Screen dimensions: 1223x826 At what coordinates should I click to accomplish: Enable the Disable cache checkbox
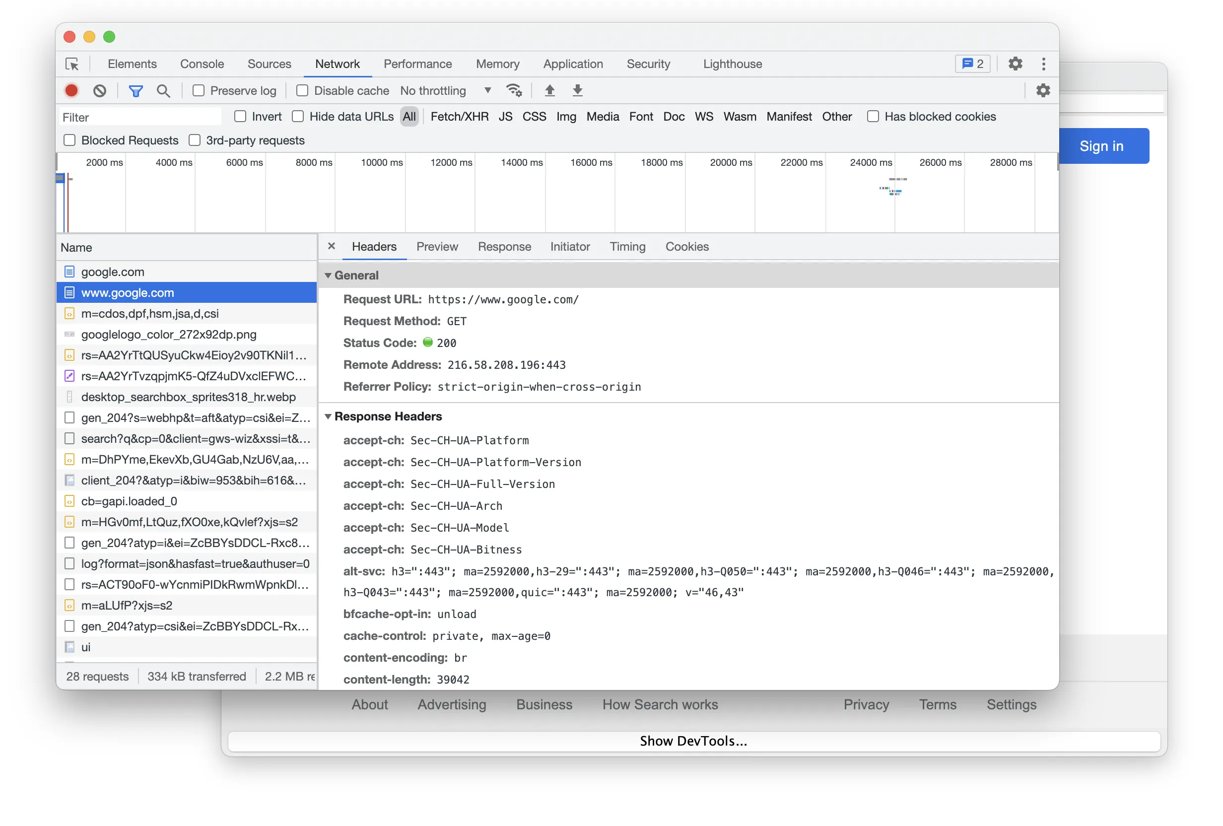pos(302,90)
